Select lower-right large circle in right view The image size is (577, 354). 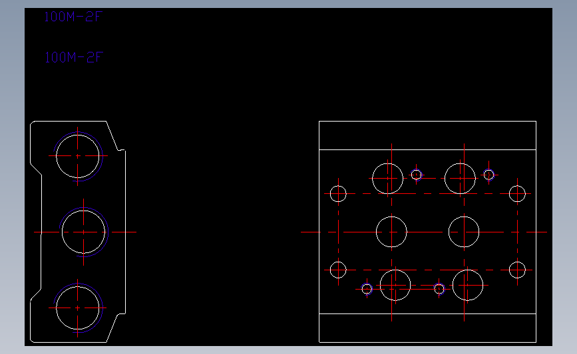(468, 285)
